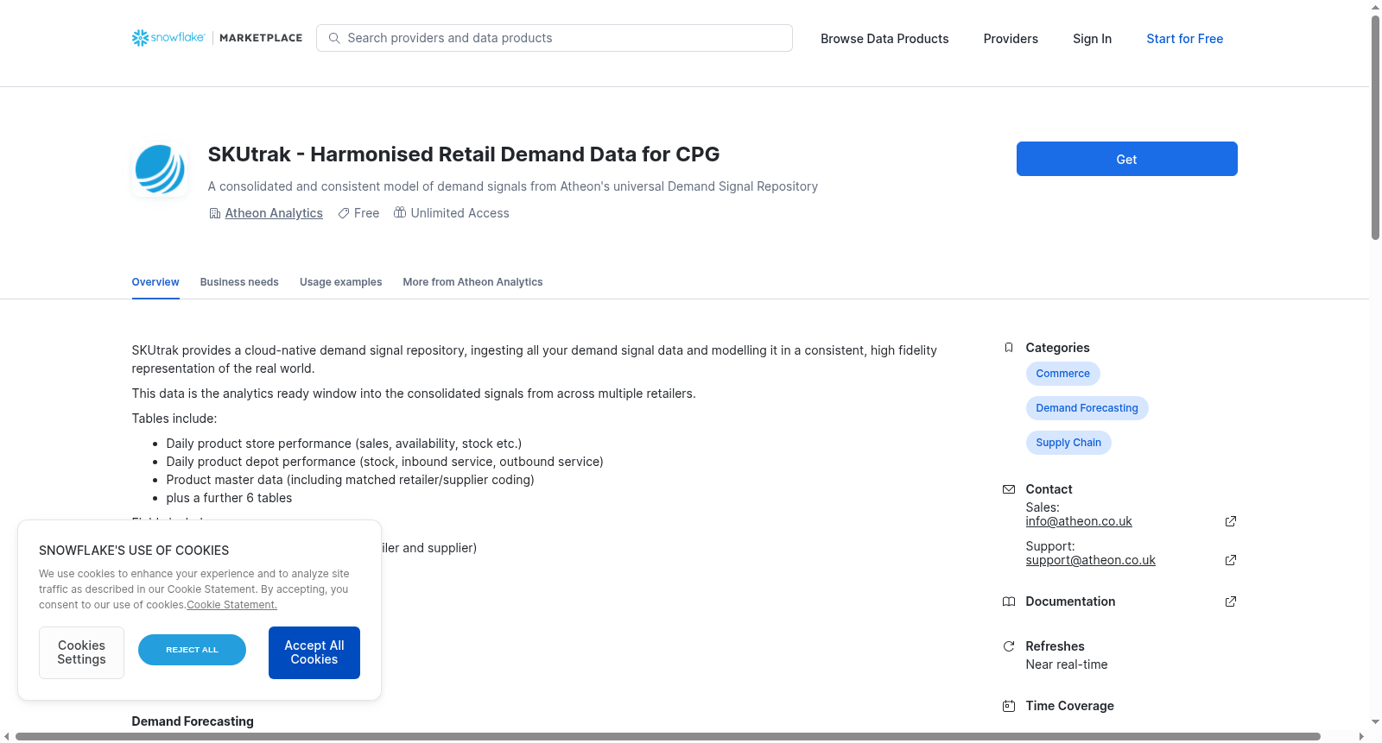The height and width of the screenshot is (743, 1382).
Task: Click the info@atheon.co.uk sales email
Action: point(1079,521)
